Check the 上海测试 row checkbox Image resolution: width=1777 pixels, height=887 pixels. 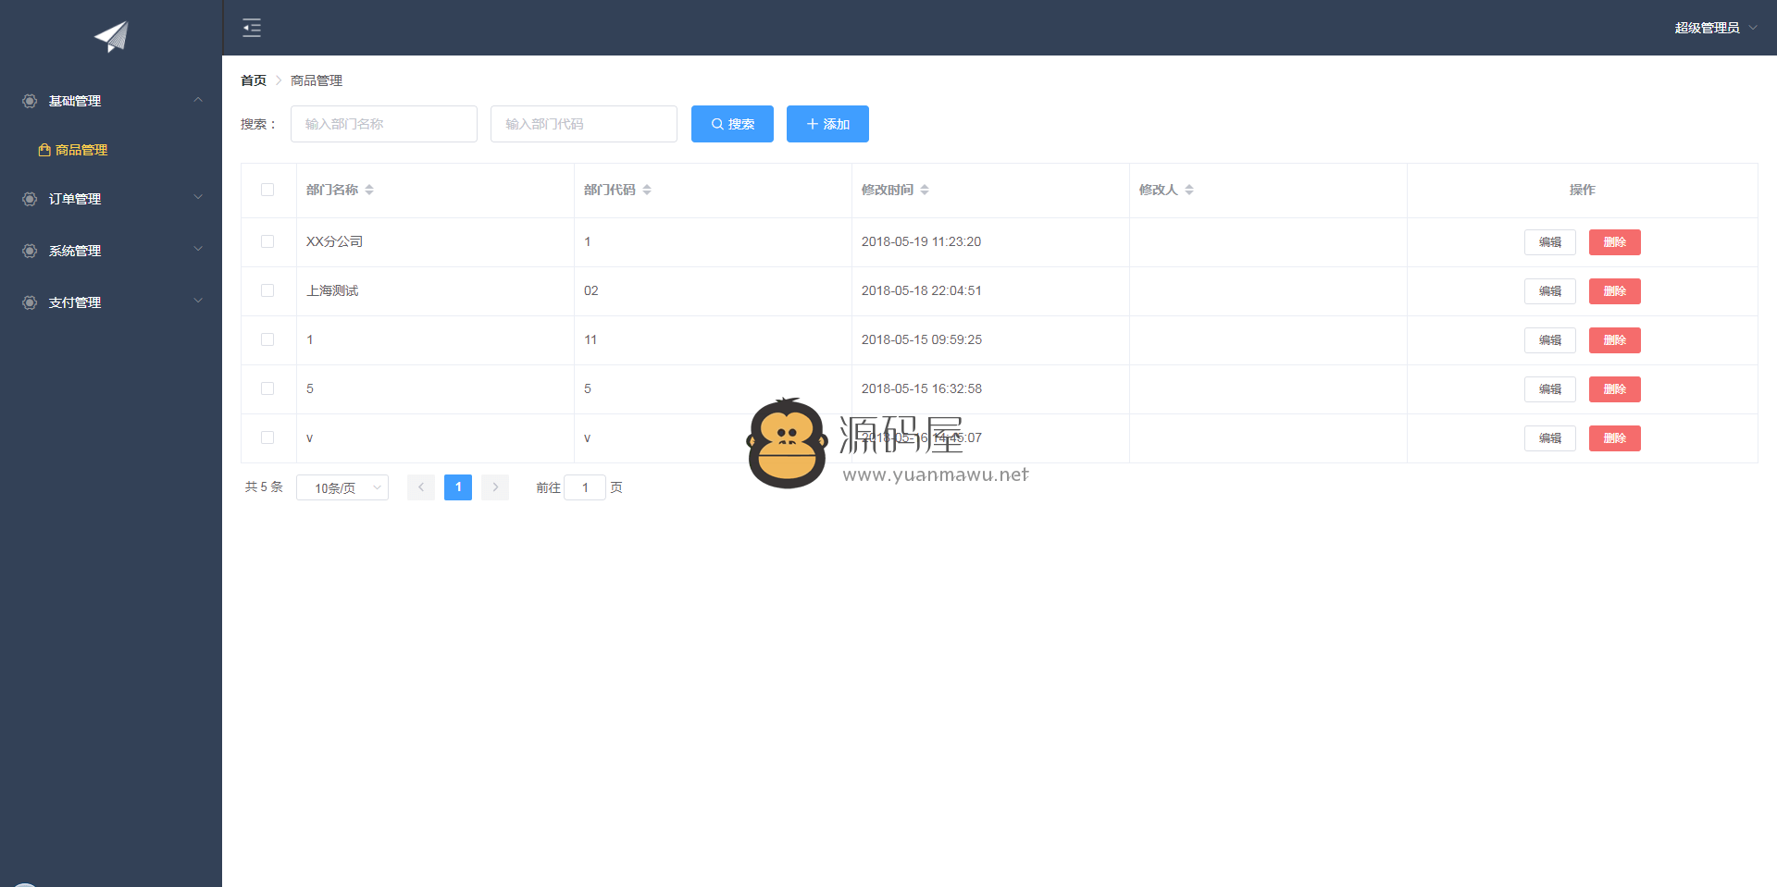[267, 290]
